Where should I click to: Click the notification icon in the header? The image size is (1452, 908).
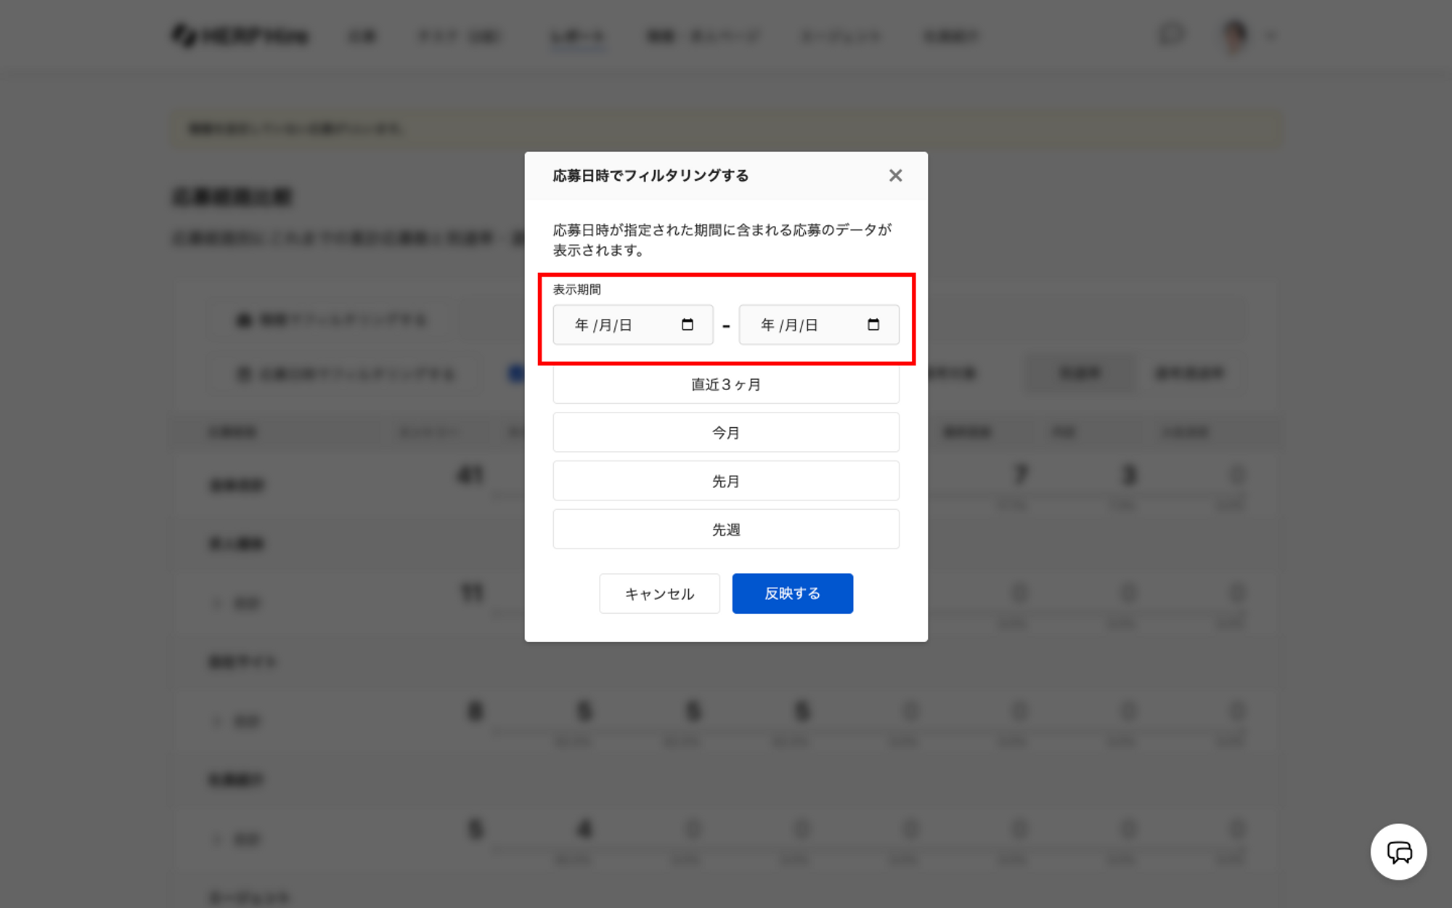(1171, 34)
